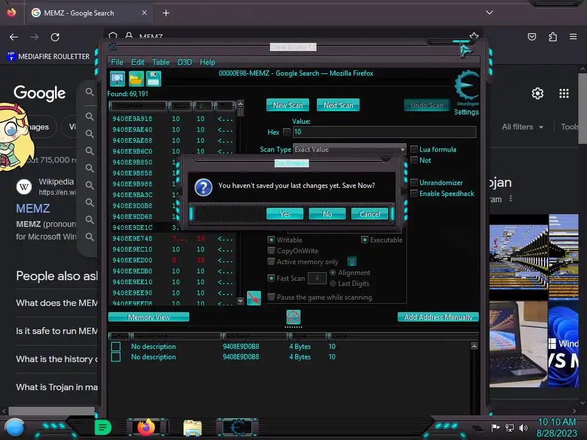
Task: Click the open folder icon in Cheat Engine
Action: point(136,79)
